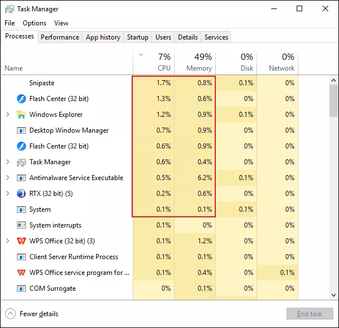Click the Fewer details link
The image size is (339, 328).
39,314
